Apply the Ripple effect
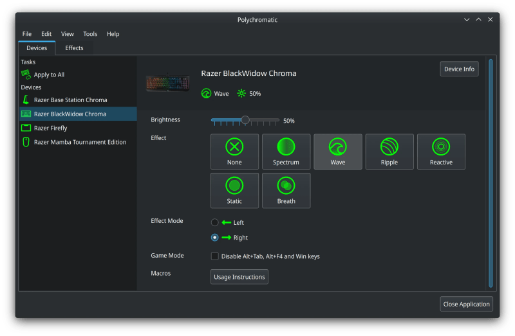 [x=389, y=152]
